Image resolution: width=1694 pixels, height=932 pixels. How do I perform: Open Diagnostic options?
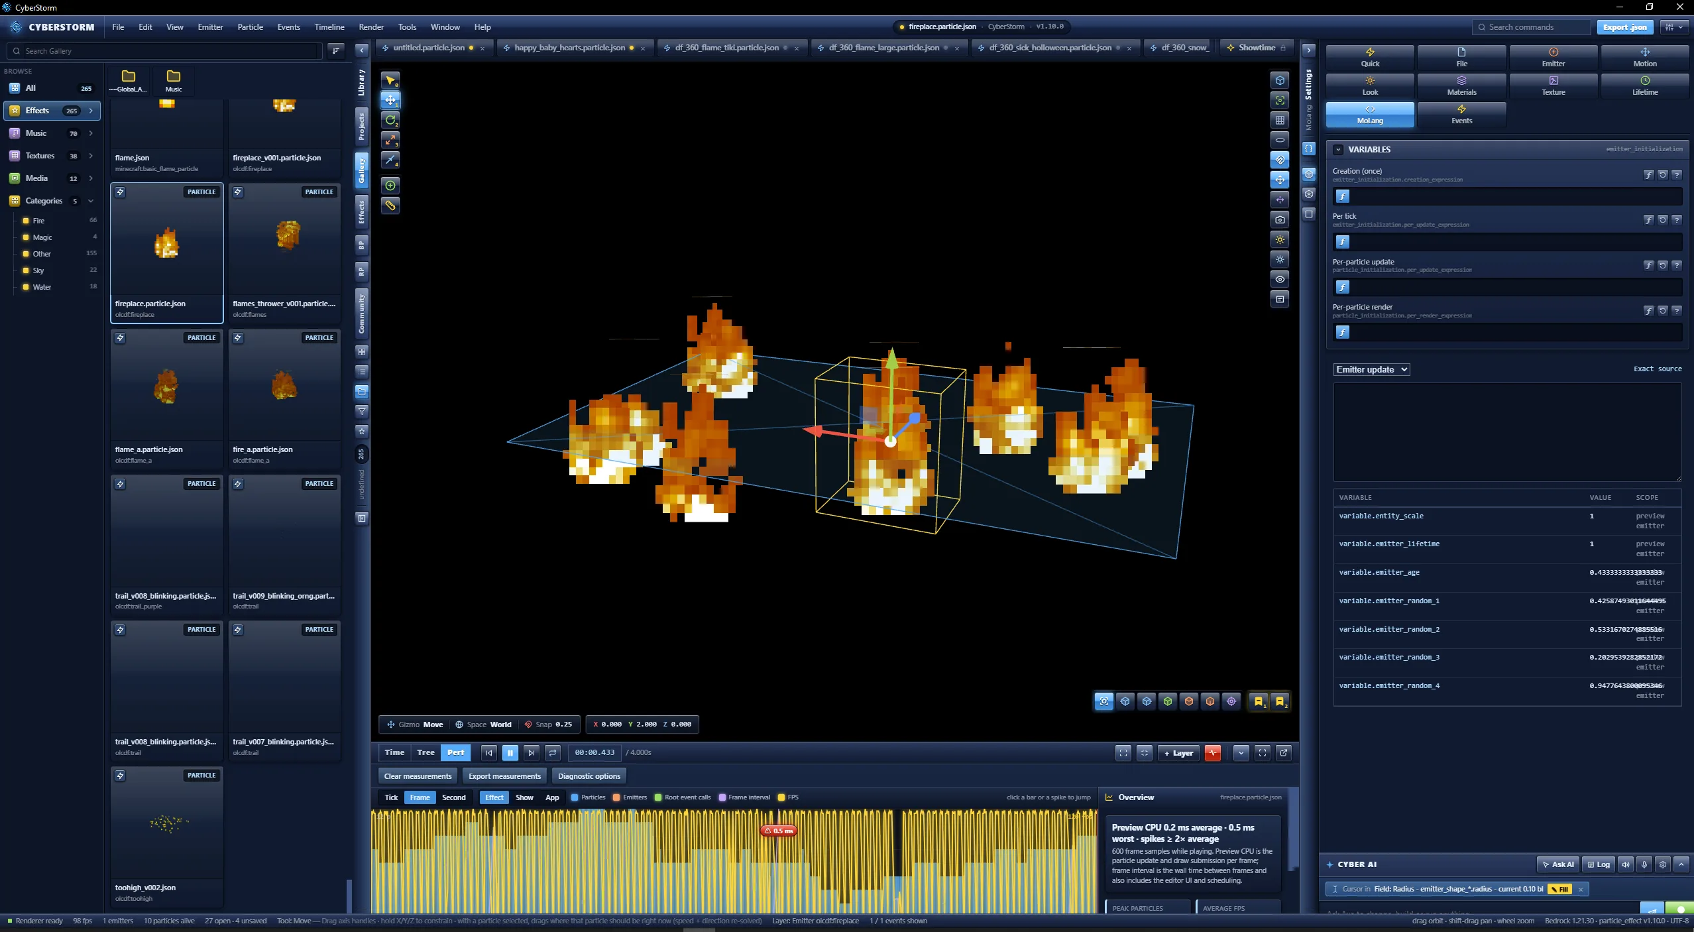coord(589,776)
